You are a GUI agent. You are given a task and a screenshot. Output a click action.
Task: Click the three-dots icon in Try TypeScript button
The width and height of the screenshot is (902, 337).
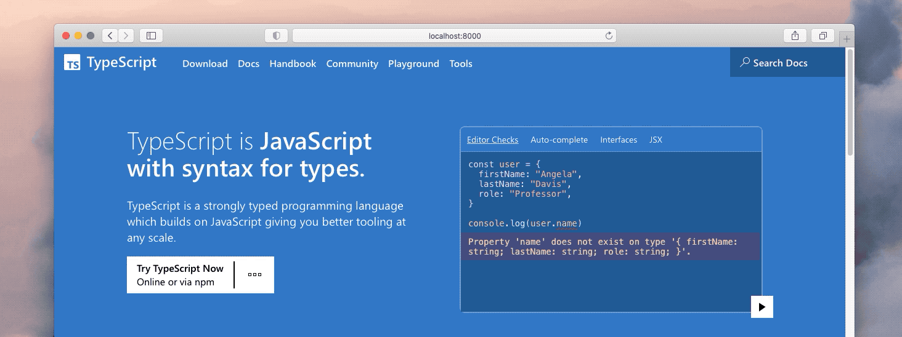(x=254, y=275)
